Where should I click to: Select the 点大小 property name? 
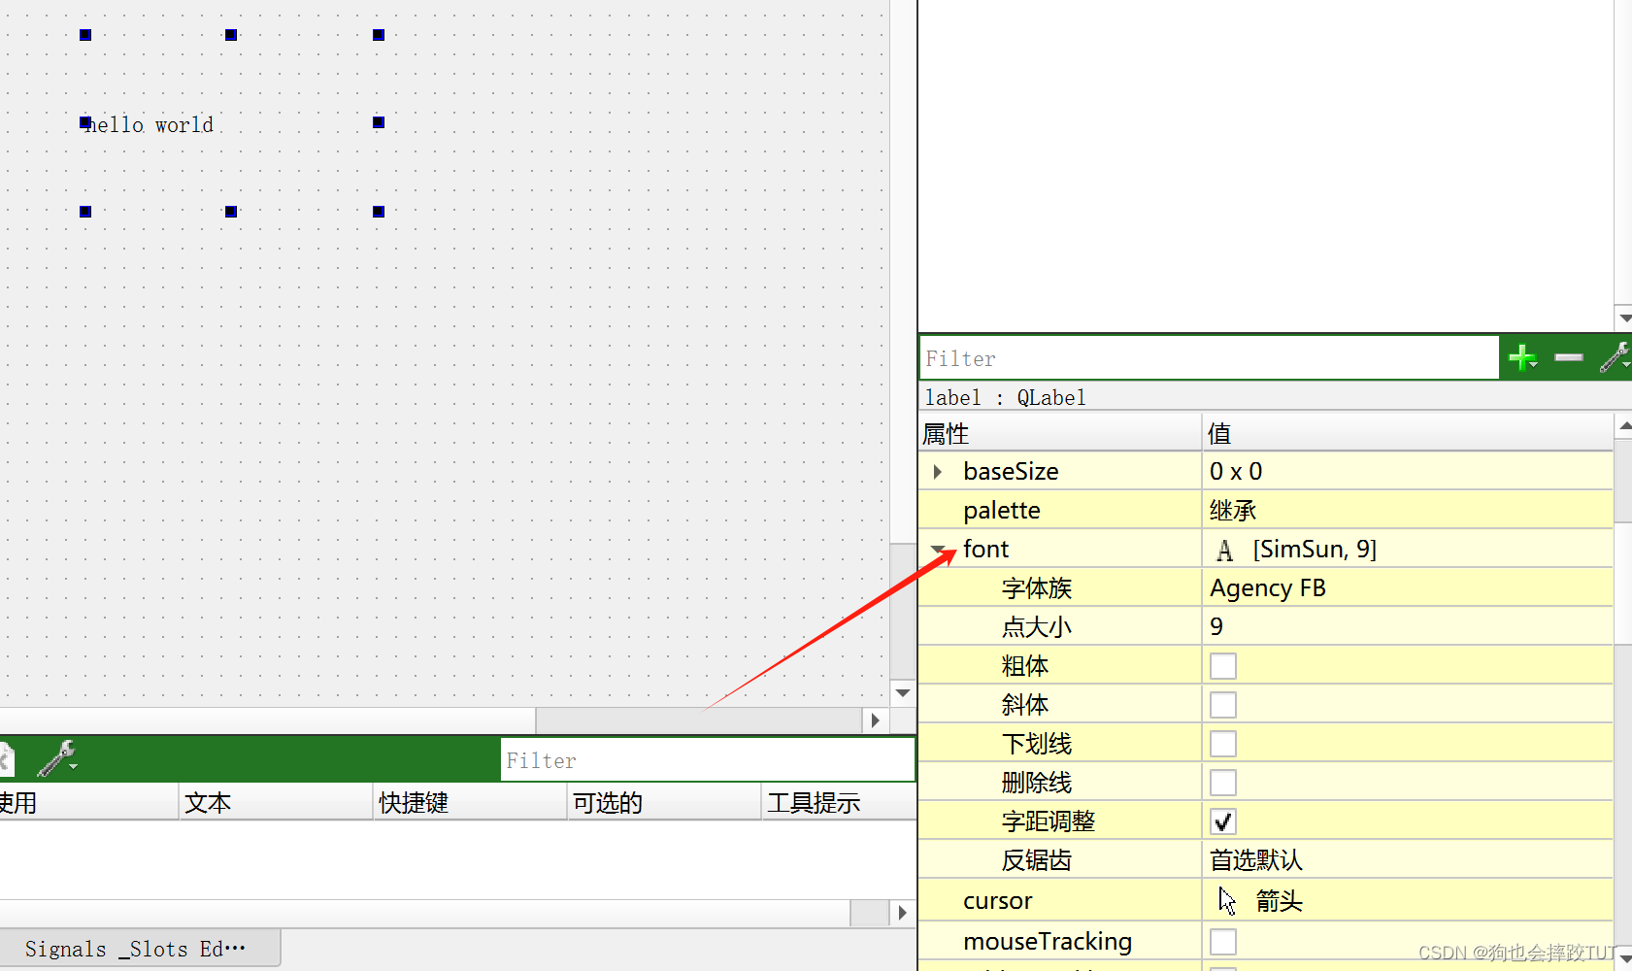tap(1036, 627)
